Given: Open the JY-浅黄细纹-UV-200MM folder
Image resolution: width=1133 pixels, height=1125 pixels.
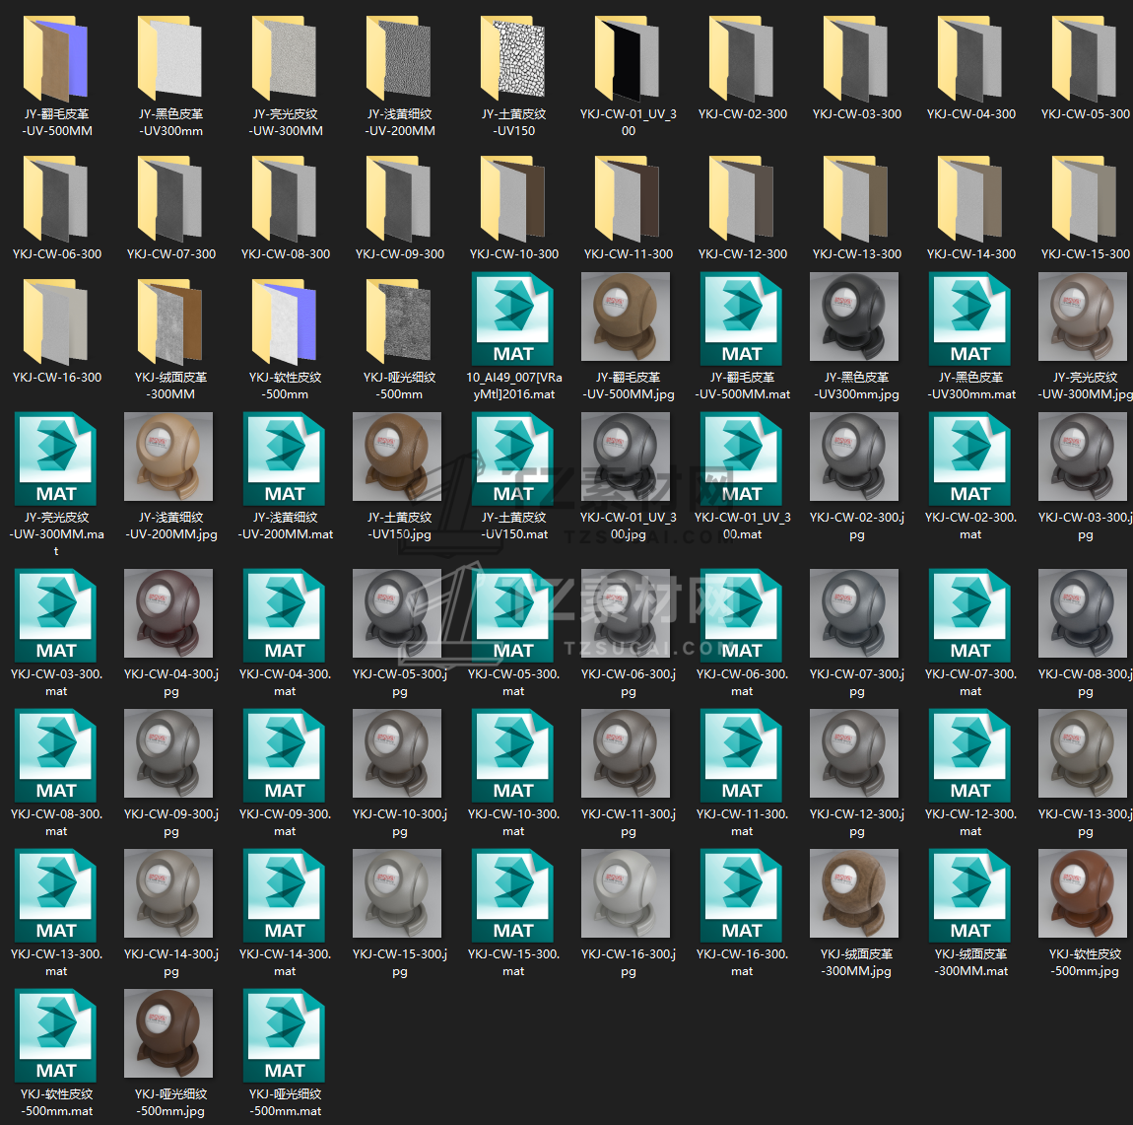Looking at the screenshot, I should (x=399, y=59).
